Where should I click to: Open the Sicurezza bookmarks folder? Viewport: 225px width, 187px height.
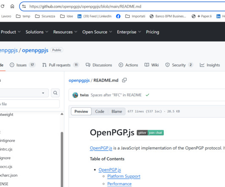pos(45,16)
